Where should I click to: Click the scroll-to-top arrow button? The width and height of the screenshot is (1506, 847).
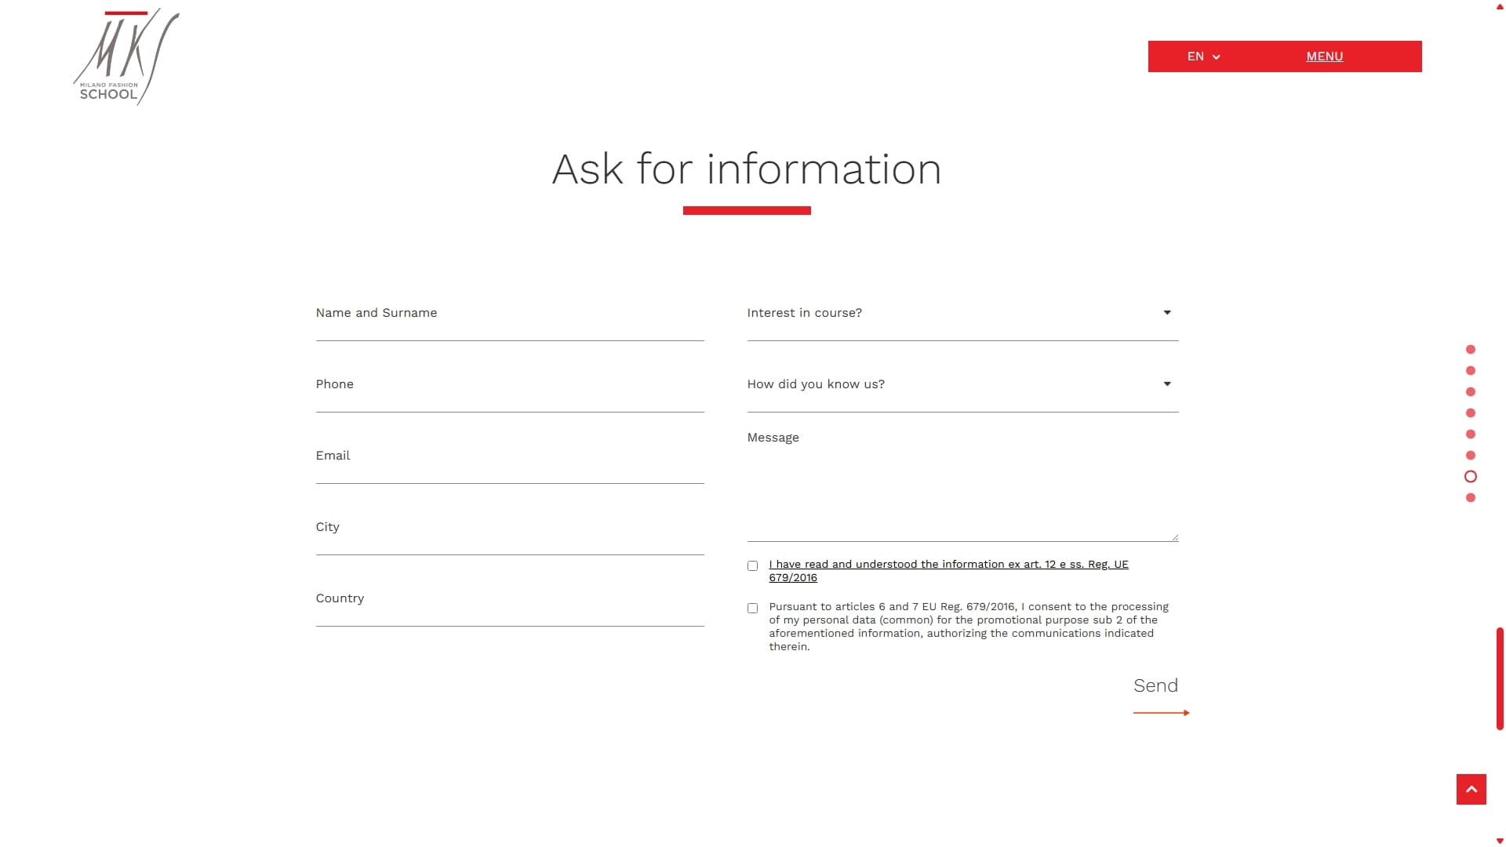pyautogui.click(x=1471, y=789)
